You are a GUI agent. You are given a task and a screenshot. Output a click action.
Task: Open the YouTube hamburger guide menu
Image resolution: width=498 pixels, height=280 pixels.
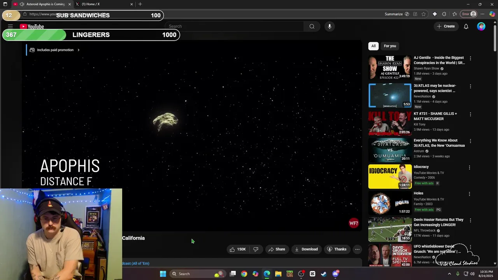11,26
